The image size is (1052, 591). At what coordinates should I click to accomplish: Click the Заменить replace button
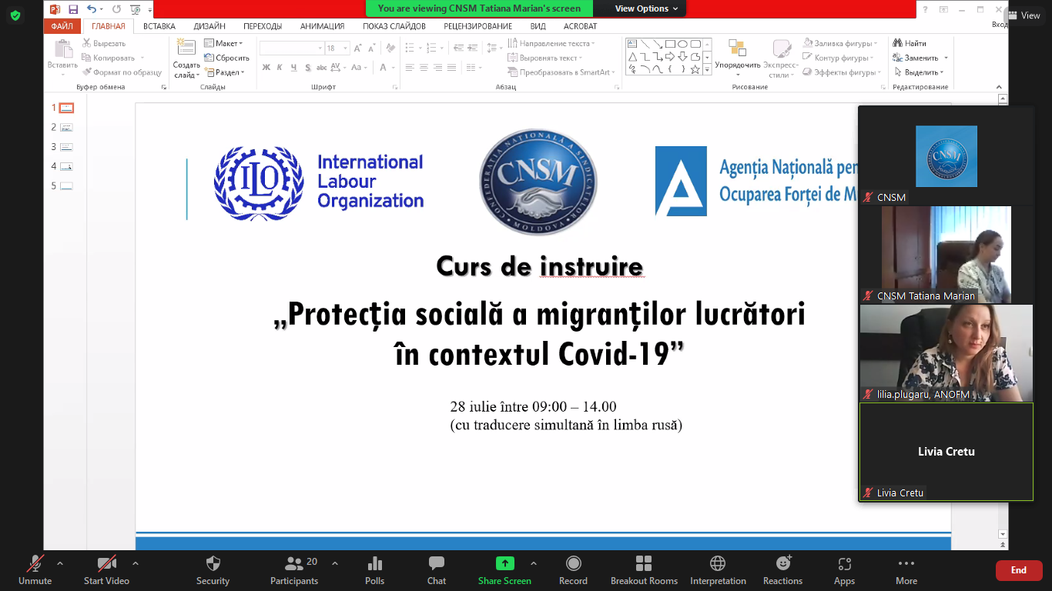coord(920,58)
